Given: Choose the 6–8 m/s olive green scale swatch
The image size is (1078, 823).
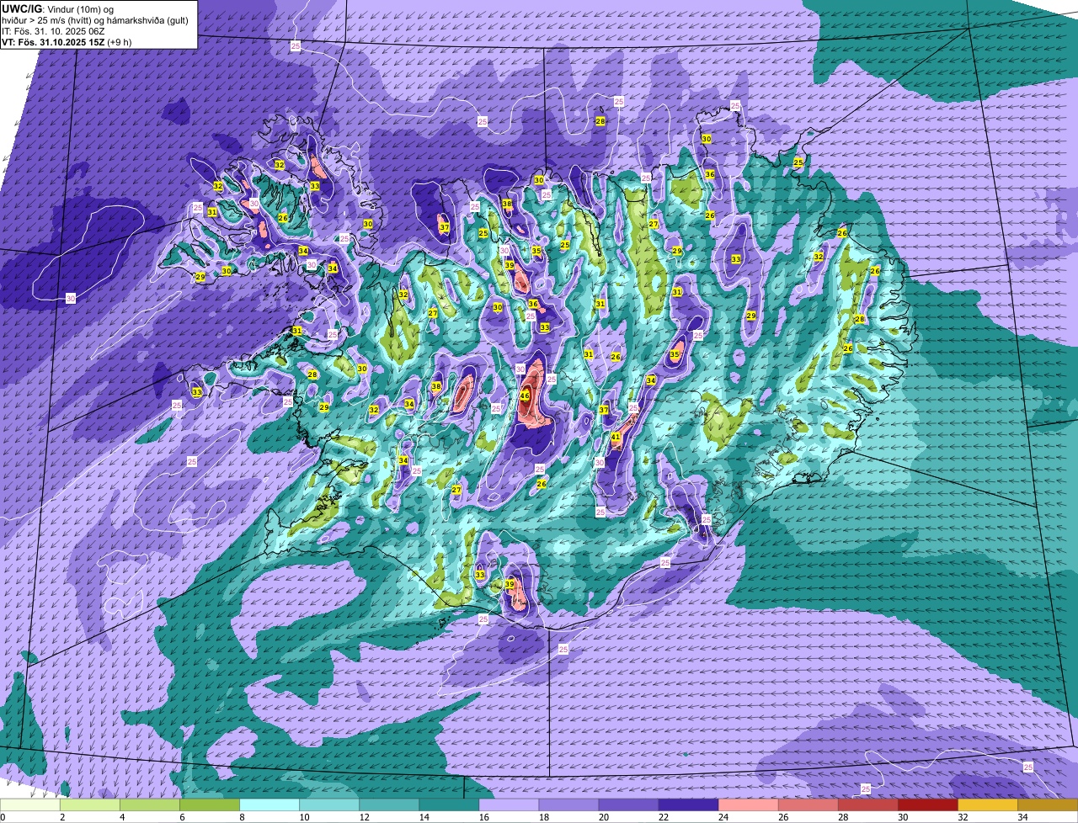Looking at the screenshot, I should [210, 805].
